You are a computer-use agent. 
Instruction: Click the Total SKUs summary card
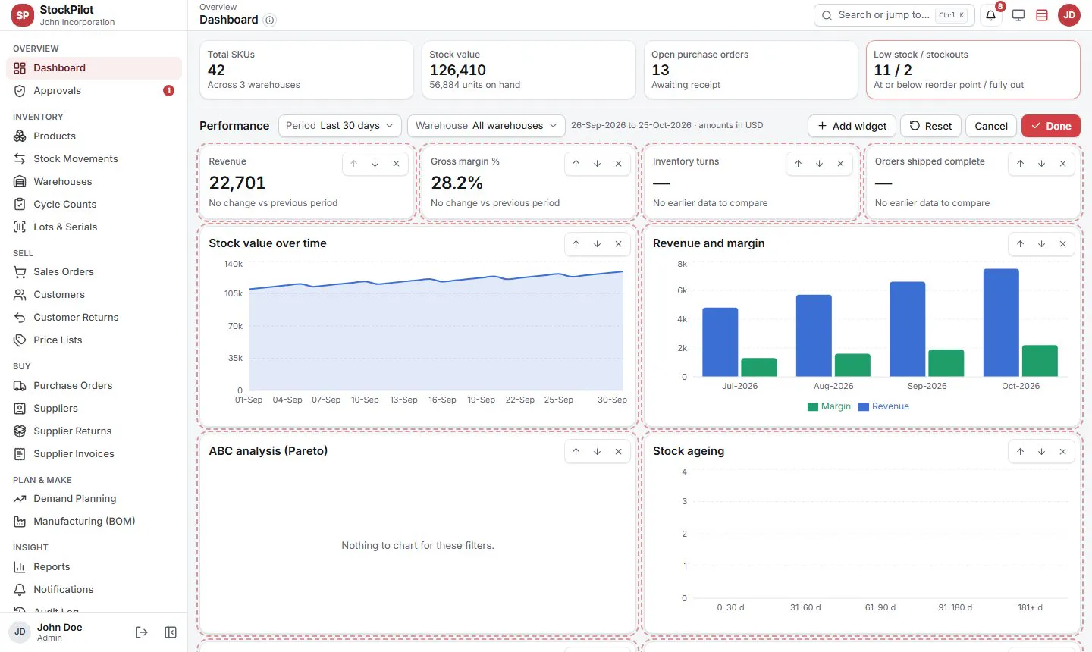point(306,70)
